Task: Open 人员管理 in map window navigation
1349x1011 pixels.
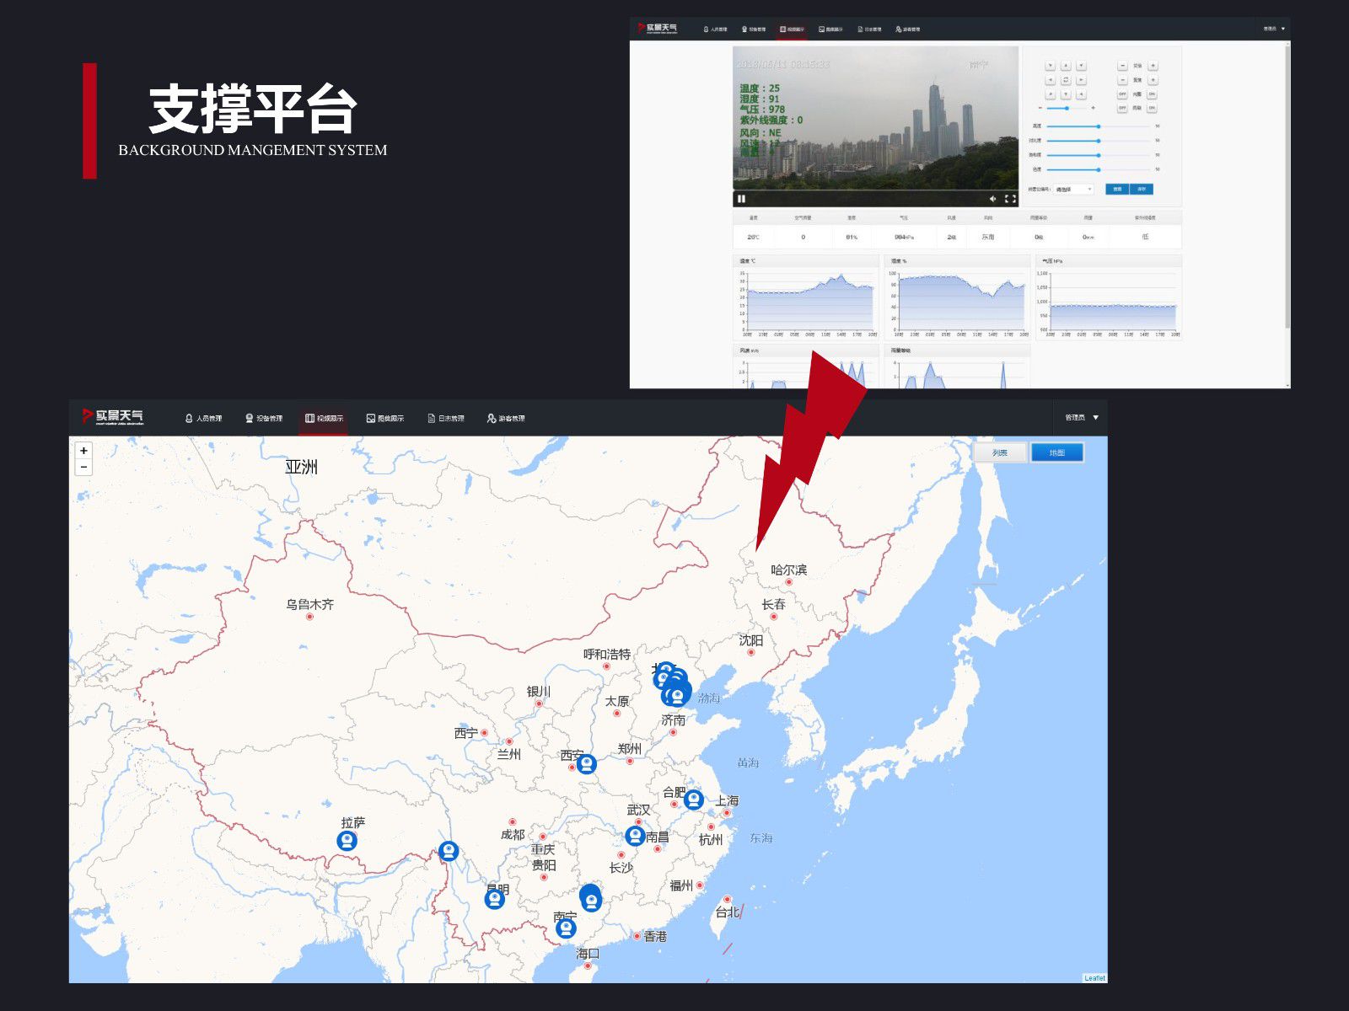Action: pos(203,418)
